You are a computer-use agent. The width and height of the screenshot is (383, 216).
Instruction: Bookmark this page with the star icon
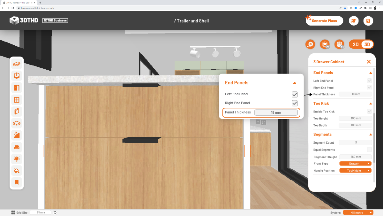345,8
